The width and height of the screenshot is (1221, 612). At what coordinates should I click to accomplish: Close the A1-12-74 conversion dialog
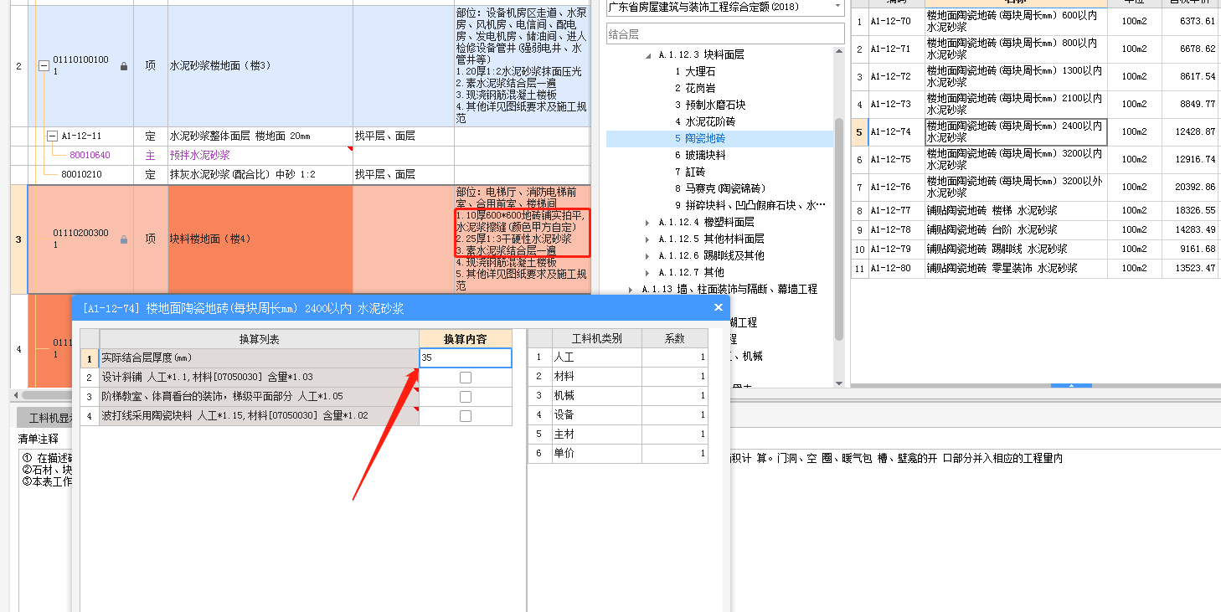[718, 308]
